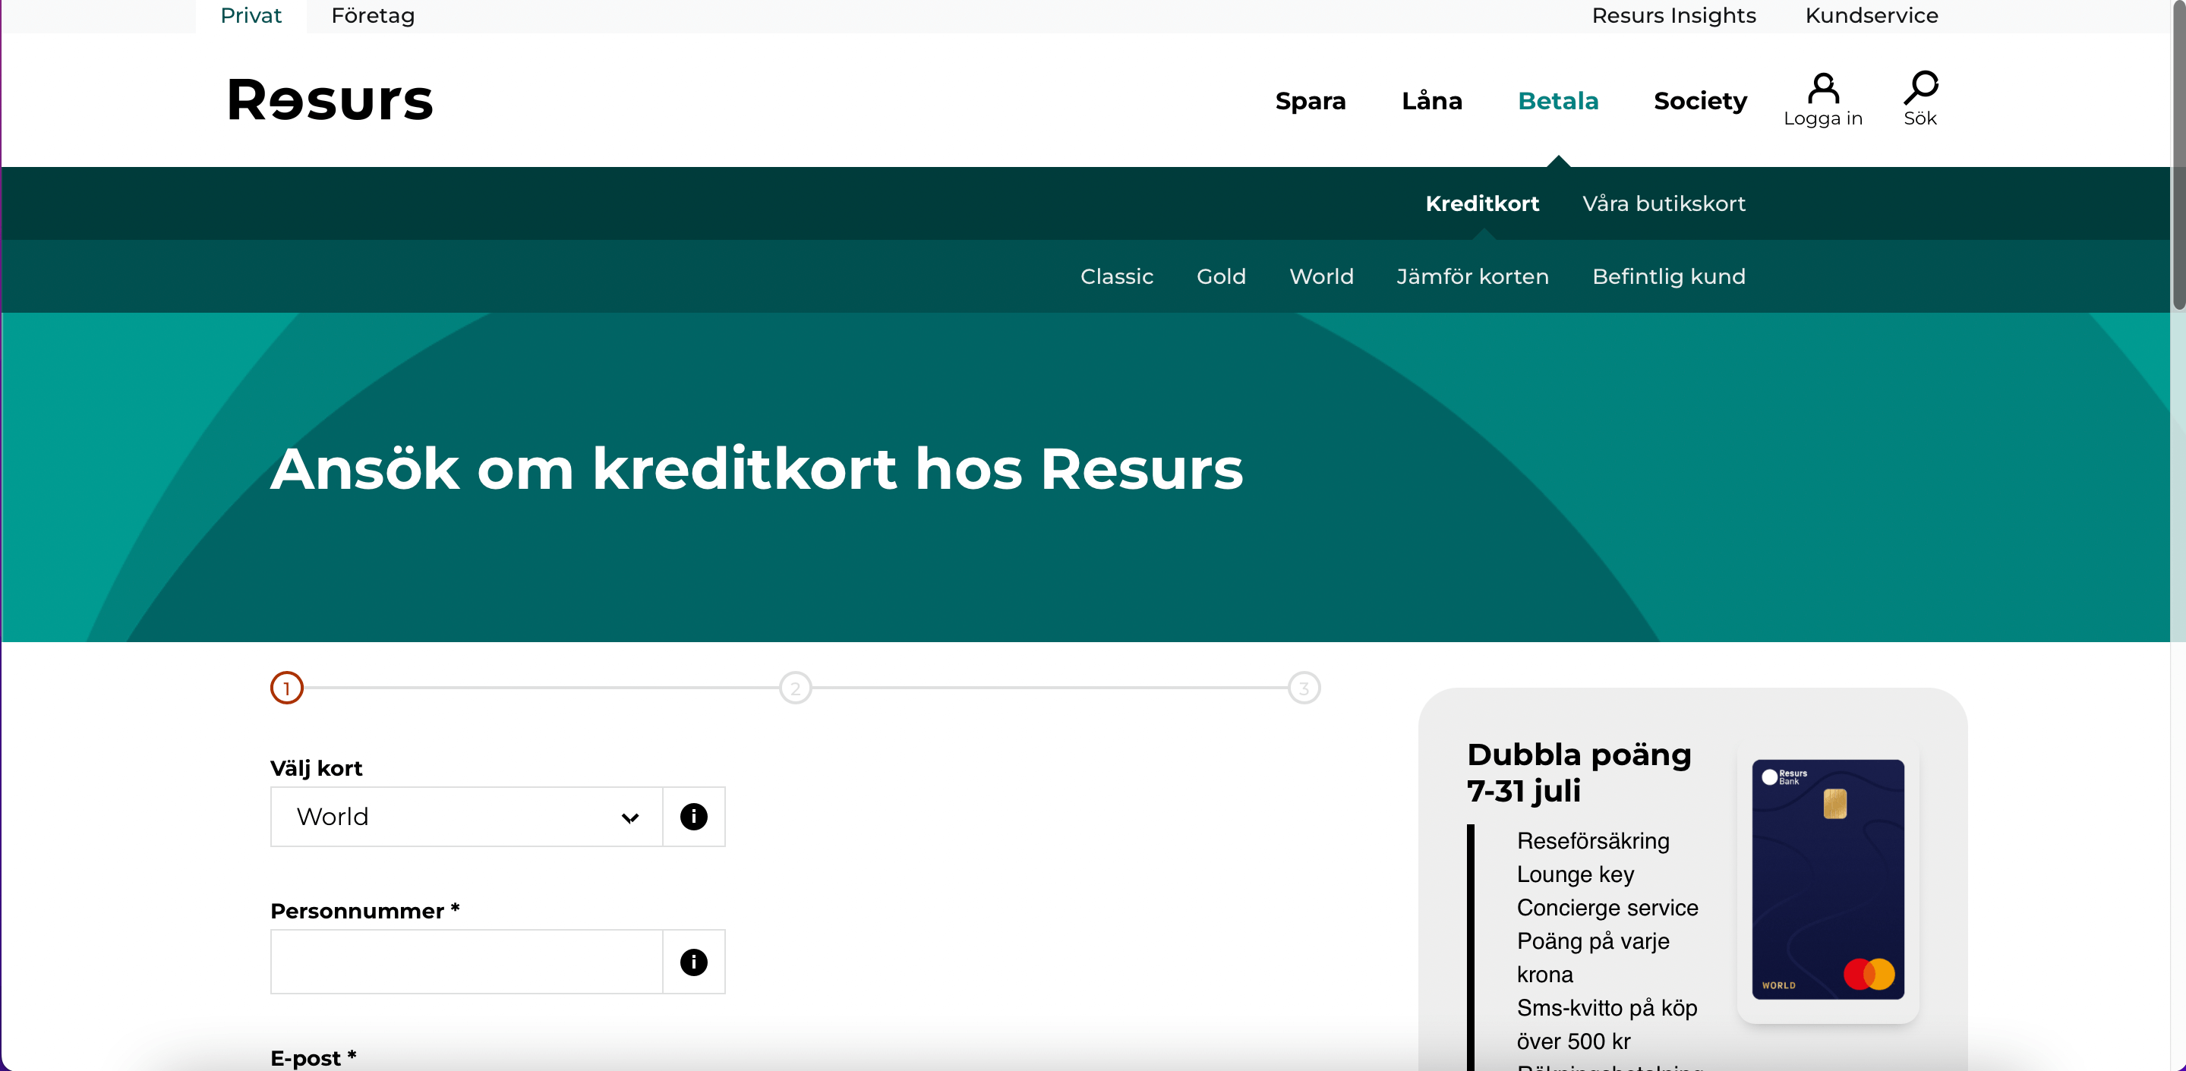Click the Kreditkort submenu tab
This screenshot has height=1071, width=2186.
click(1481, 202)
